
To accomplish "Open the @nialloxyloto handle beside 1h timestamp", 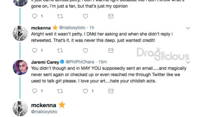I will (72, 28).
